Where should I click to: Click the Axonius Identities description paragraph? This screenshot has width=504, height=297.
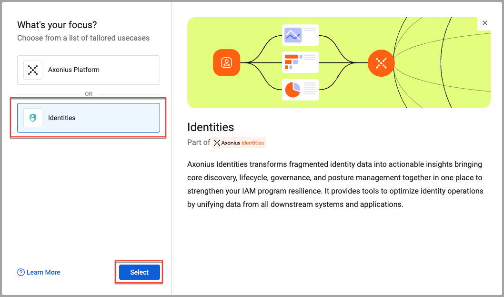coord(335,184)
